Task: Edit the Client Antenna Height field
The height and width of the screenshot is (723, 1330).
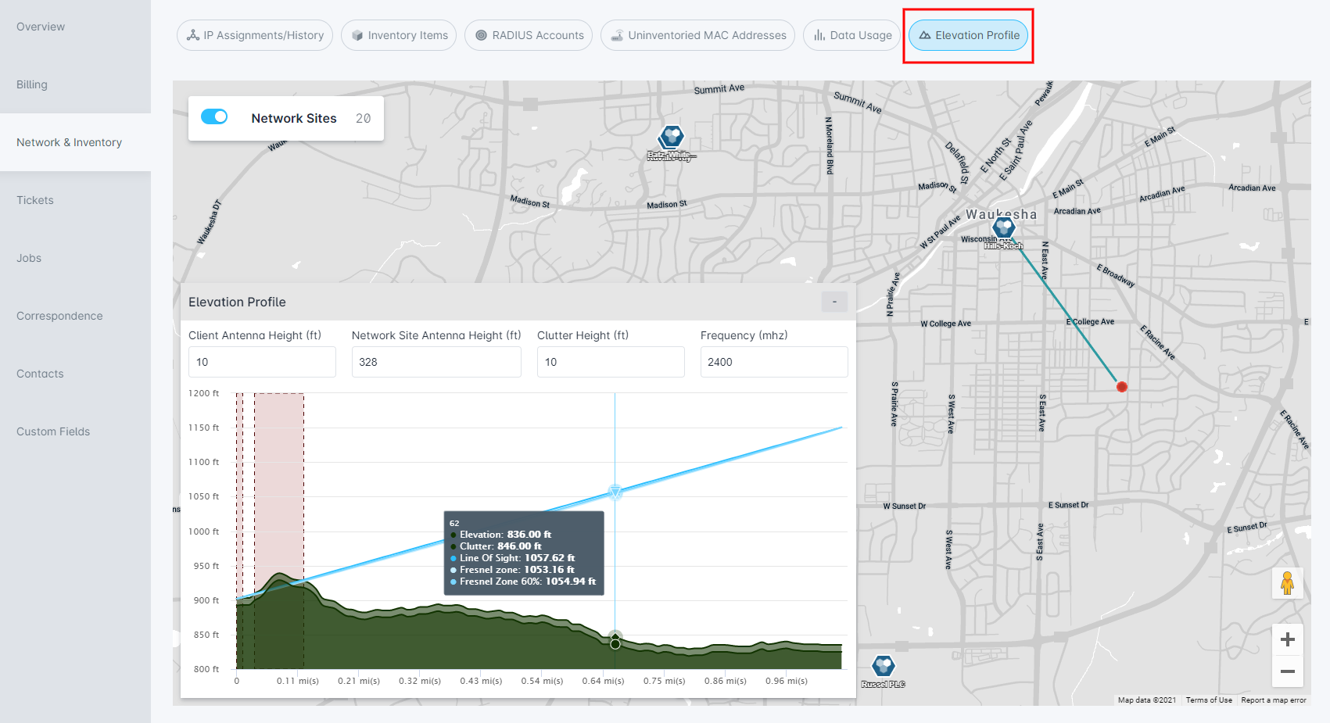Action: tap(262, 362)
